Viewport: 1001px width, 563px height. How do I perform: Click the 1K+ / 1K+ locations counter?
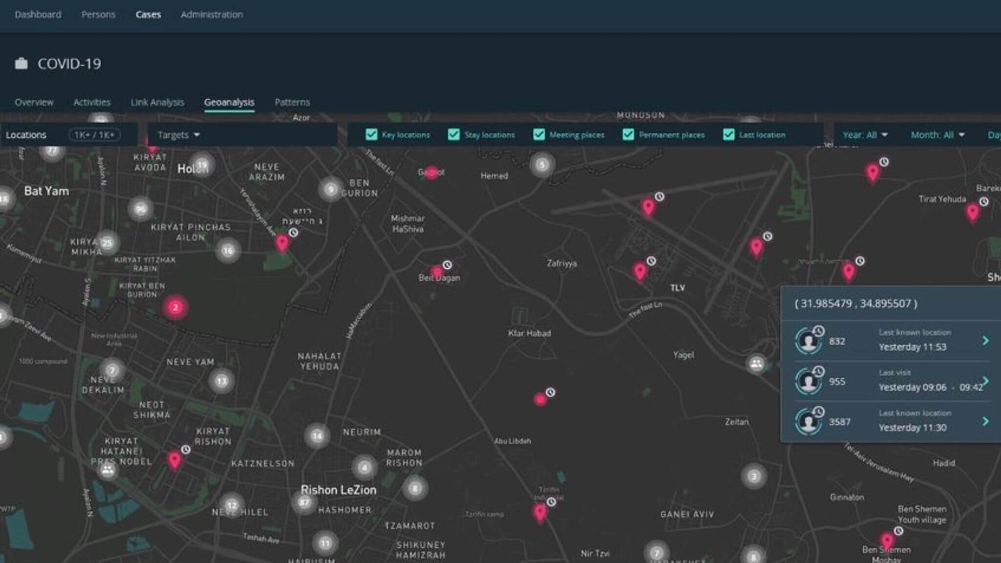tap(94, 135)
